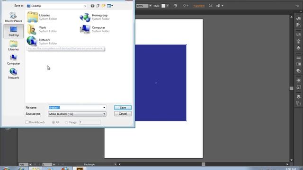Open the Layers panel icon
The image size is (303, 170).
[x=299, y=96]
